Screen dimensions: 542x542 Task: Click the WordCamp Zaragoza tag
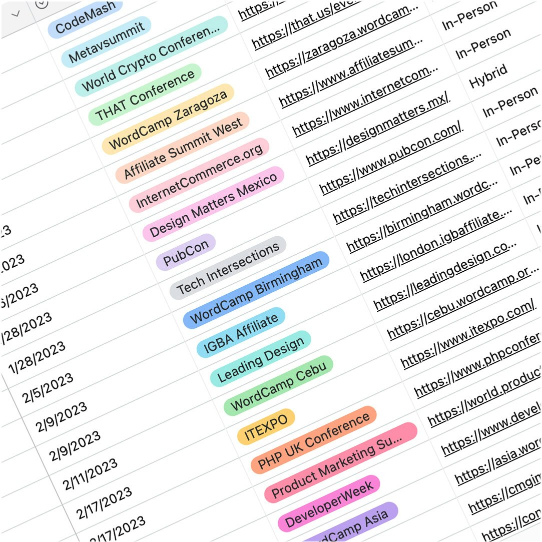tap(168, 119)
